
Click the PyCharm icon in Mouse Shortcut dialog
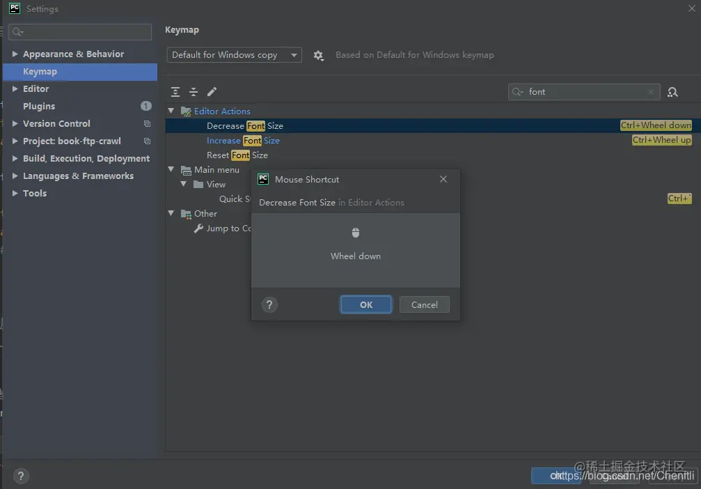pyautogui.click(x=263, y=180)
